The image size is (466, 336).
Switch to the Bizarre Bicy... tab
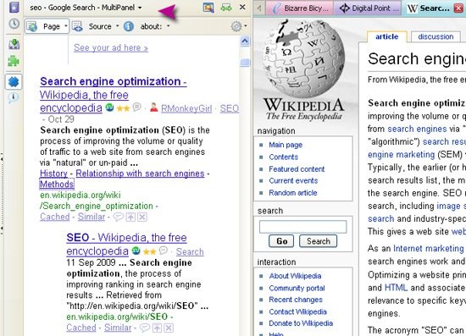pos(300,8)
